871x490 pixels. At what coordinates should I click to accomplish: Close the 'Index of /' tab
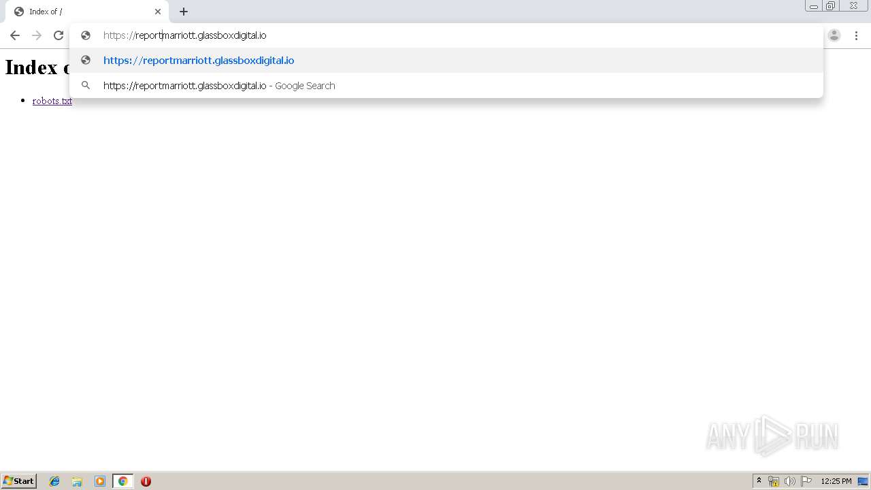(x=158, y=12)
